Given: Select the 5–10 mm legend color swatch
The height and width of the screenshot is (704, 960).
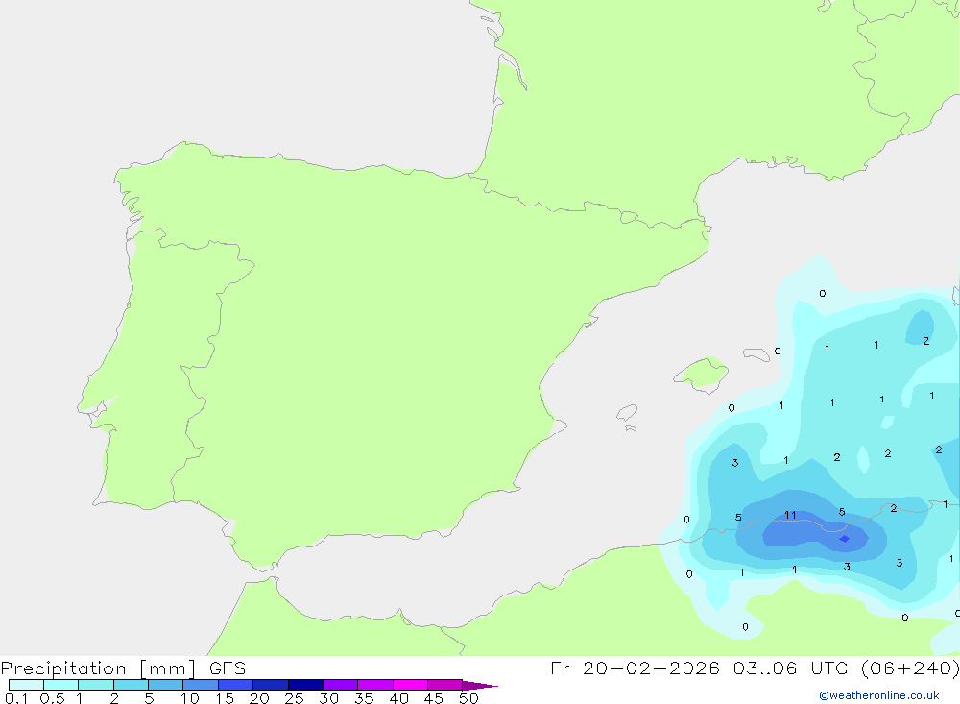Looking at the screenshot, I should click(166, 685).
